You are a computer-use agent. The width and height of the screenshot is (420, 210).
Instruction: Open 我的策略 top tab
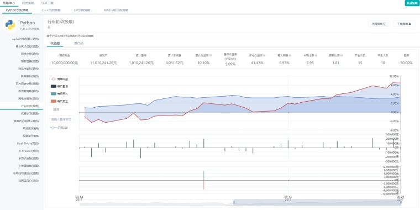(x=28, y=3)
